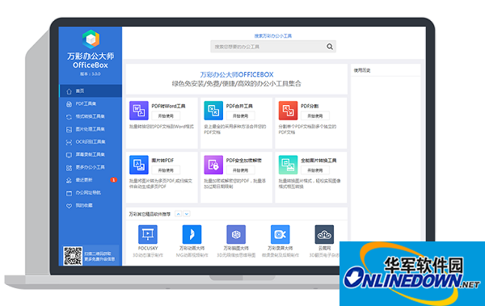Open OCR识别工具集 in the sidebar
Viewport: 485px width, 306px height.
click(x=91, y=142)
